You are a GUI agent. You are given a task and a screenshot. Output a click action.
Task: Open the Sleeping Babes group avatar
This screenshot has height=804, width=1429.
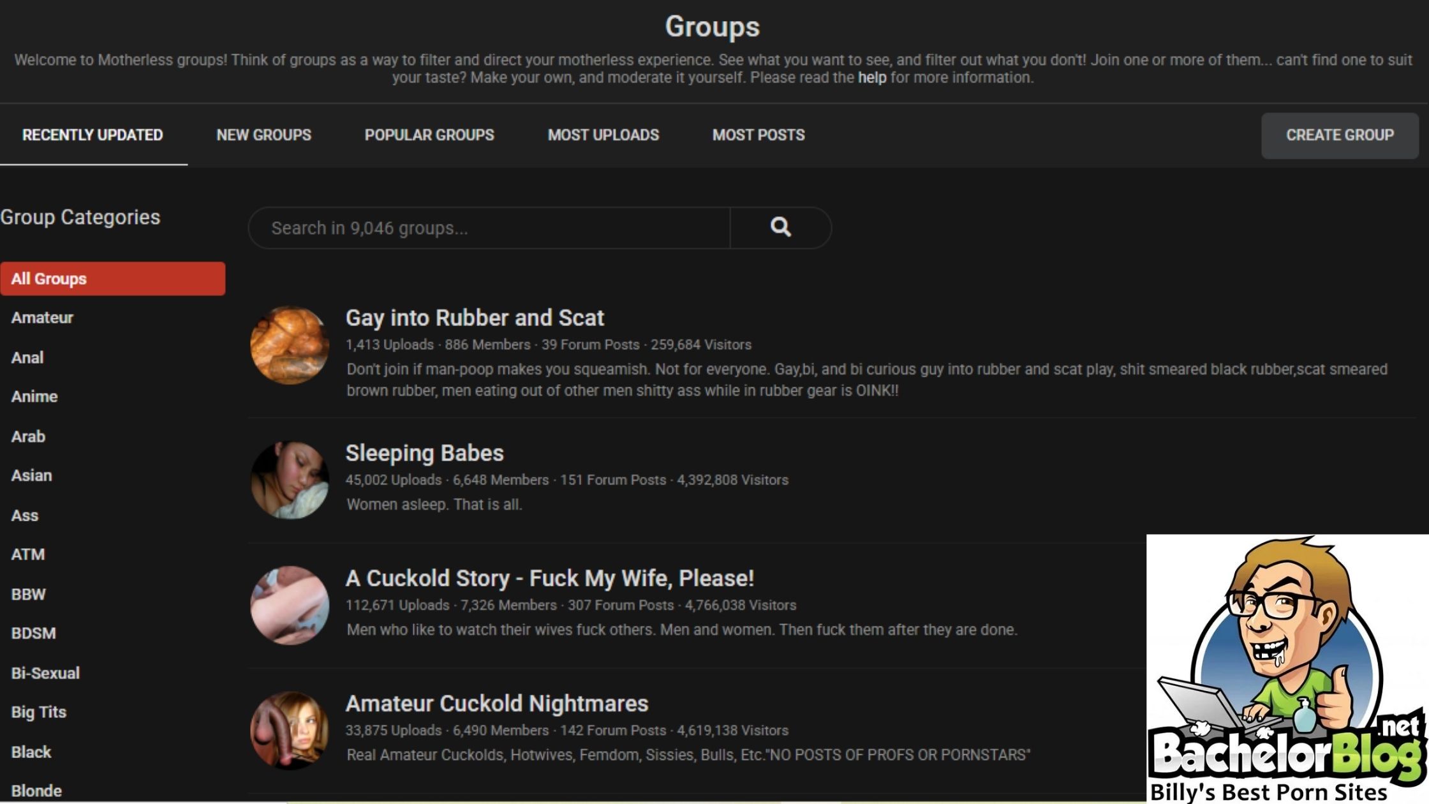point(290,480)
